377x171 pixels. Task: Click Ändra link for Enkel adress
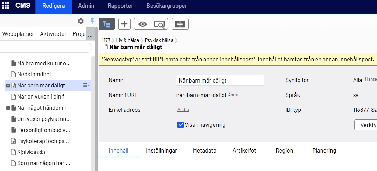tap(183, 109)
